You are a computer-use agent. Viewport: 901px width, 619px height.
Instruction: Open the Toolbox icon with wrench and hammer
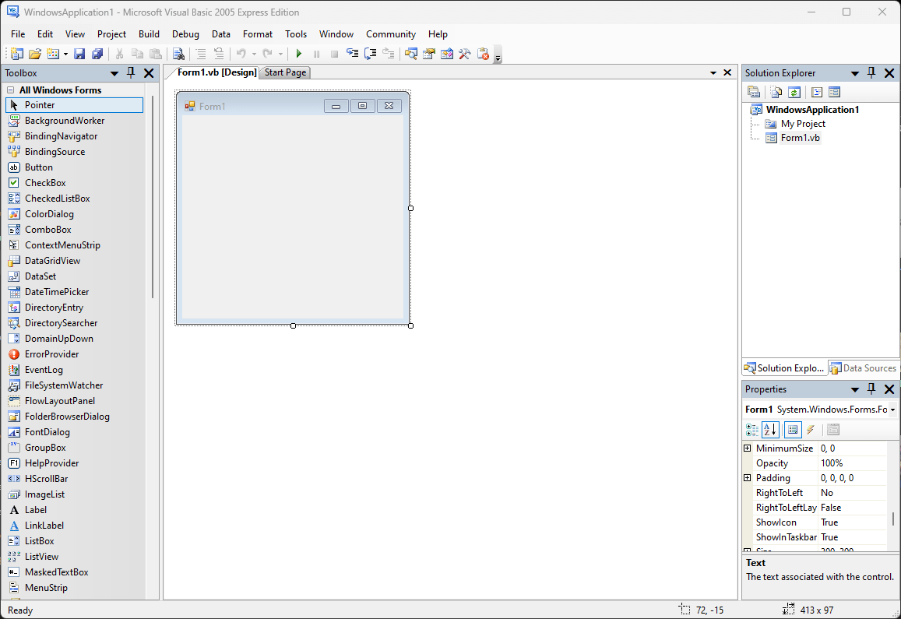465,54
